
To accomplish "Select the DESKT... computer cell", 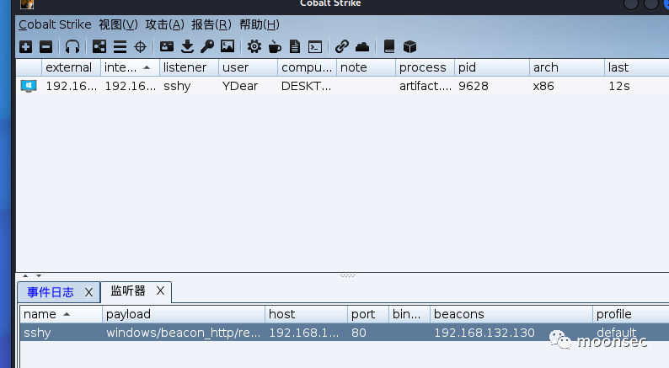I will 306,86.
